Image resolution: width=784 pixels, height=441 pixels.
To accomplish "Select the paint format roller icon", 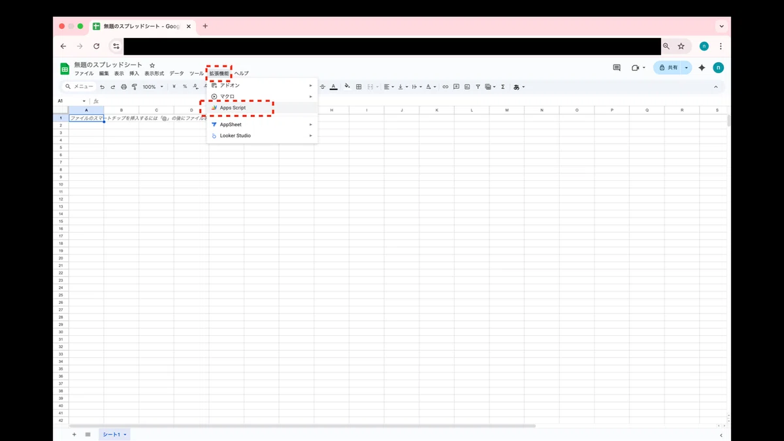I will [135, 87].
